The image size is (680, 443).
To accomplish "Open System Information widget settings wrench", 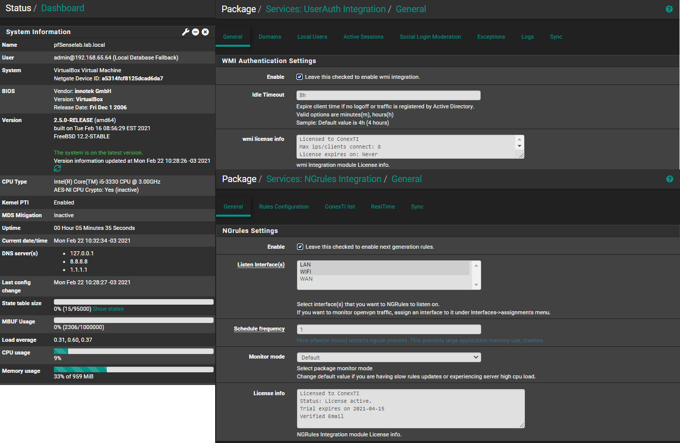I will pyautogui.click(x=186, y=32).
